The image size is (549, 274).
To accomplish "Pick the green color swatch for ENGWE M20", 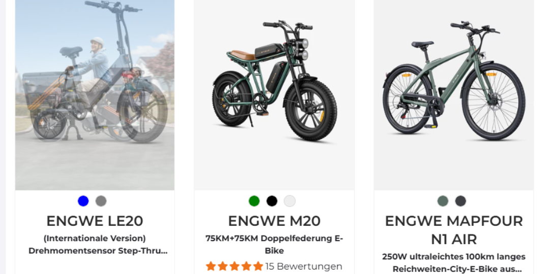I will tap(254, 201).
